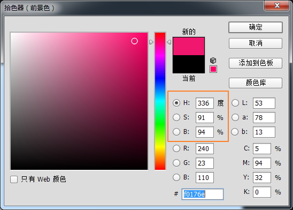Select the H hue radio button
The height and width of the screenshot is (210, 293).
pos(176,103)
